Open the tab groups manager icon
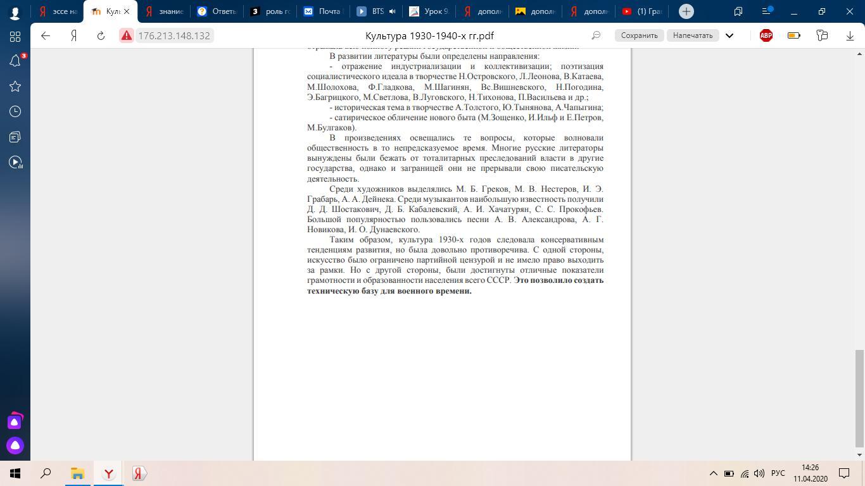This screenshot has height=486, width=865. 738,11
